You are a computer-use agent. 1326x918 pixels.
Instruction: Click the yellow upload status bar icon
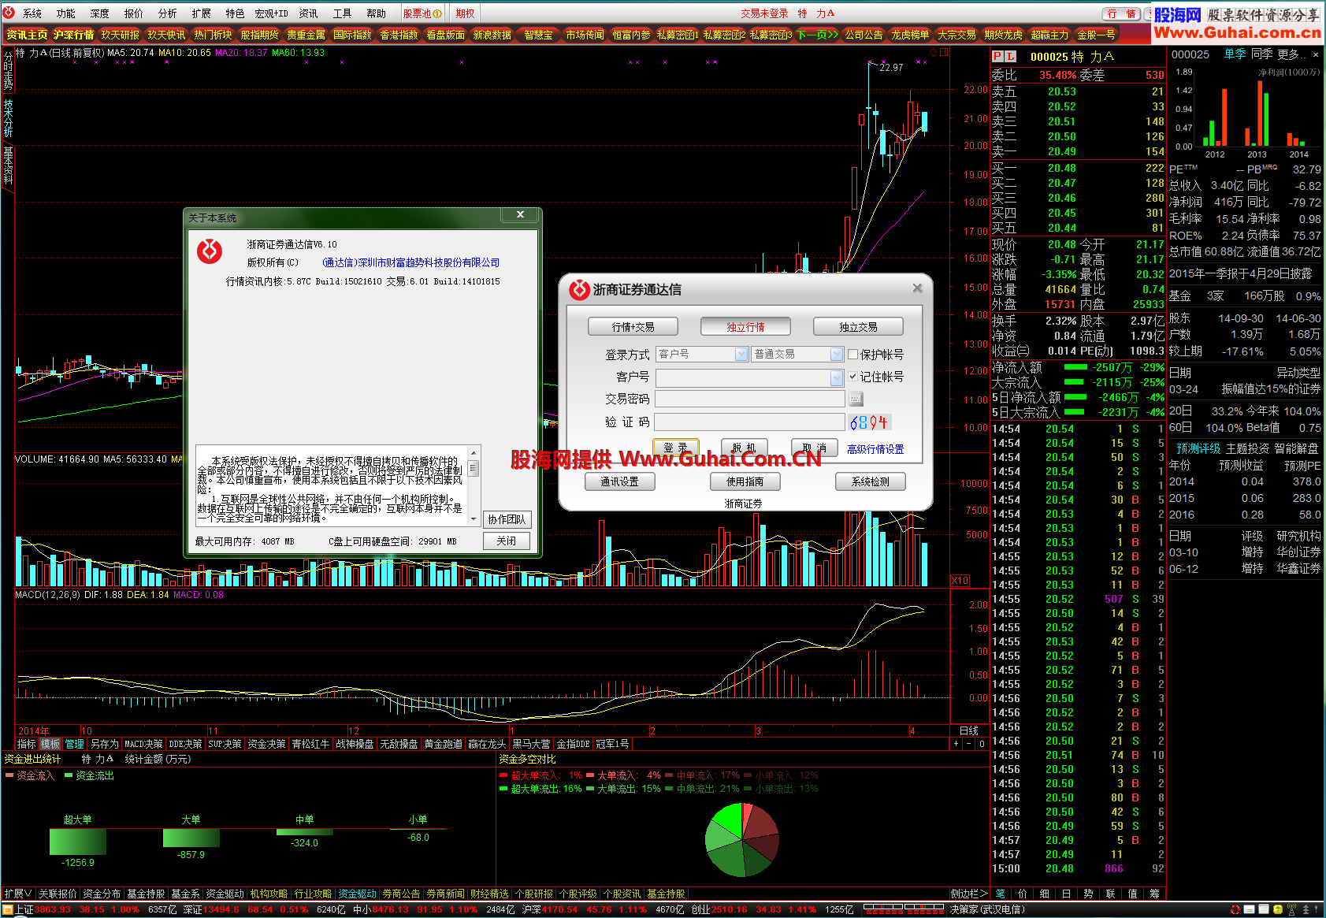[x=1279, y=909]
